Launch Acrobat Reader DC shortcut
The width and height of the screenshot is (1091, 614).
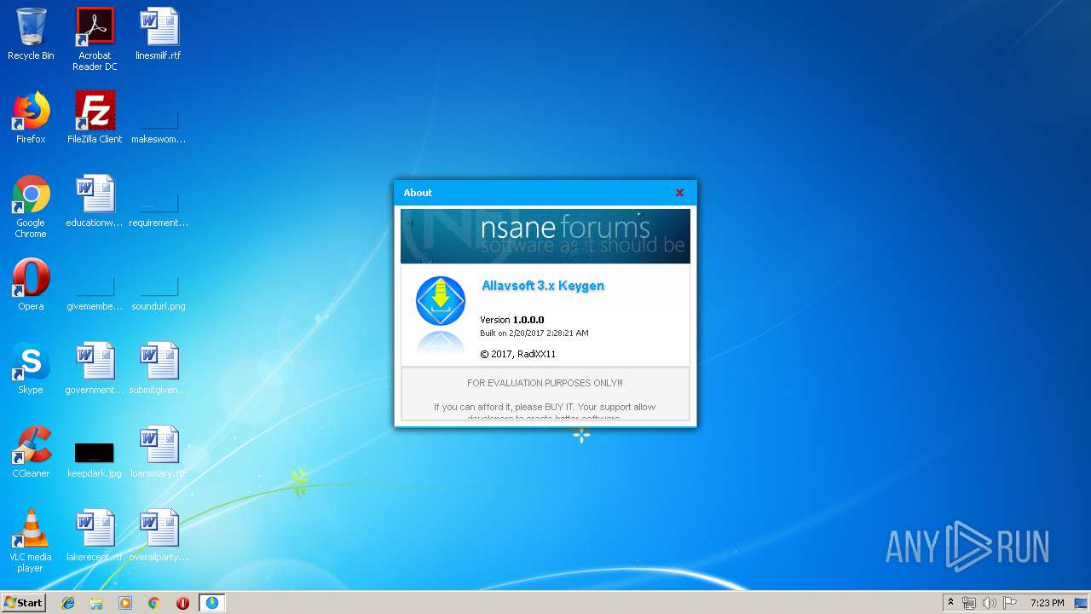(95, 39)
